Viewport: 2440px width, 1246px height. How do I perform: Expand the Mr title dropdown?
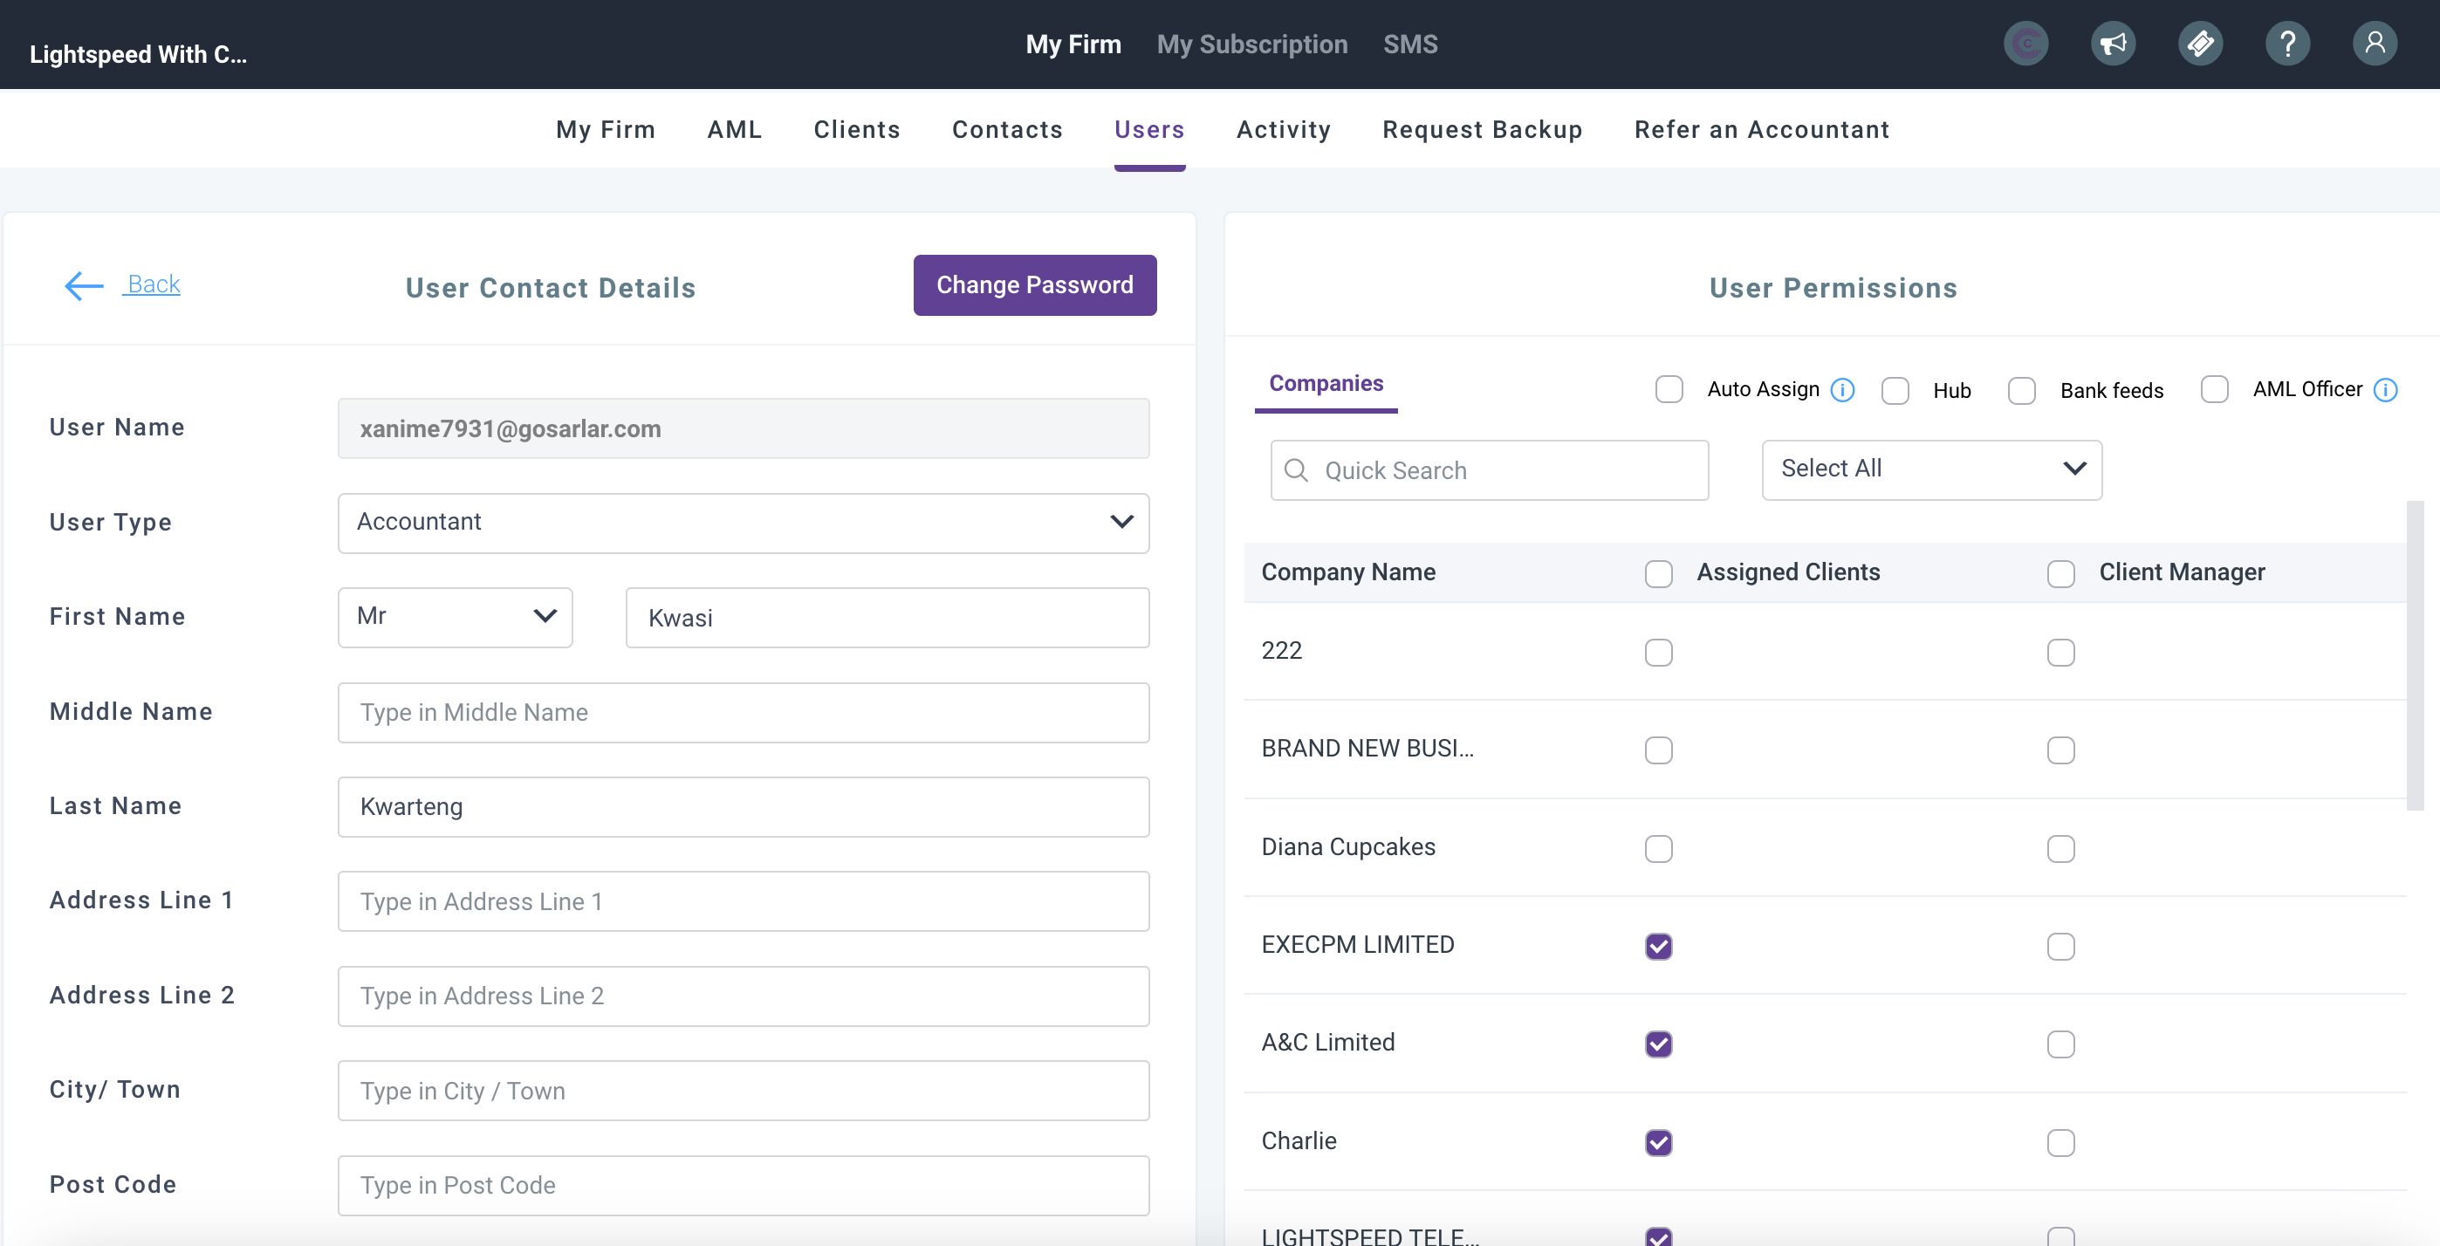[x=455, y=617]
